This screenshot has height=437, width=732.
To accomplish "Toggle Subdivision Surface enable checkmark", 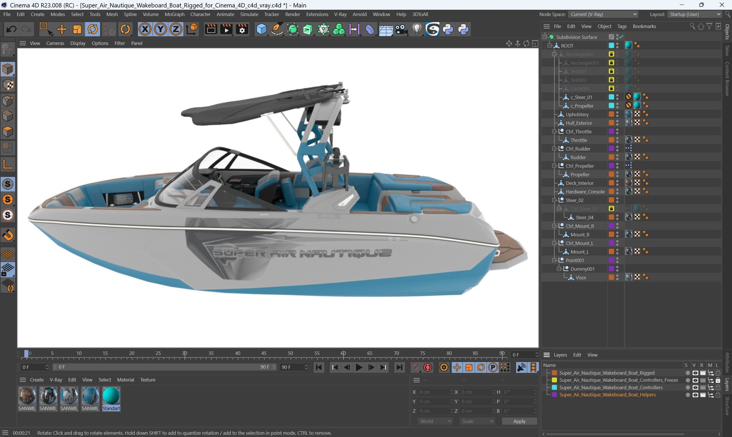I will 622,37.
